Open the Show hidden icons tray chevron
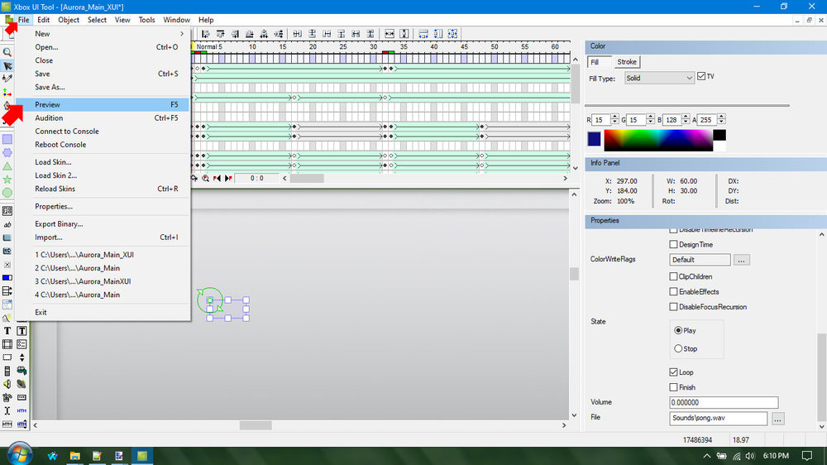 [707, 456]
